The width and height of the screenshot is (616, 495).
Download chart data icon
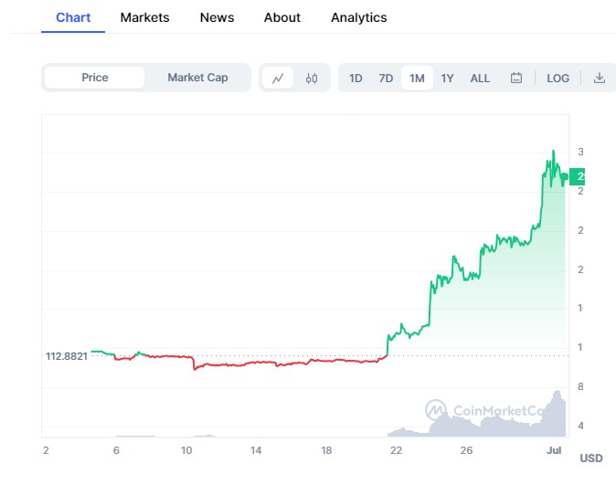pos(600,79)
